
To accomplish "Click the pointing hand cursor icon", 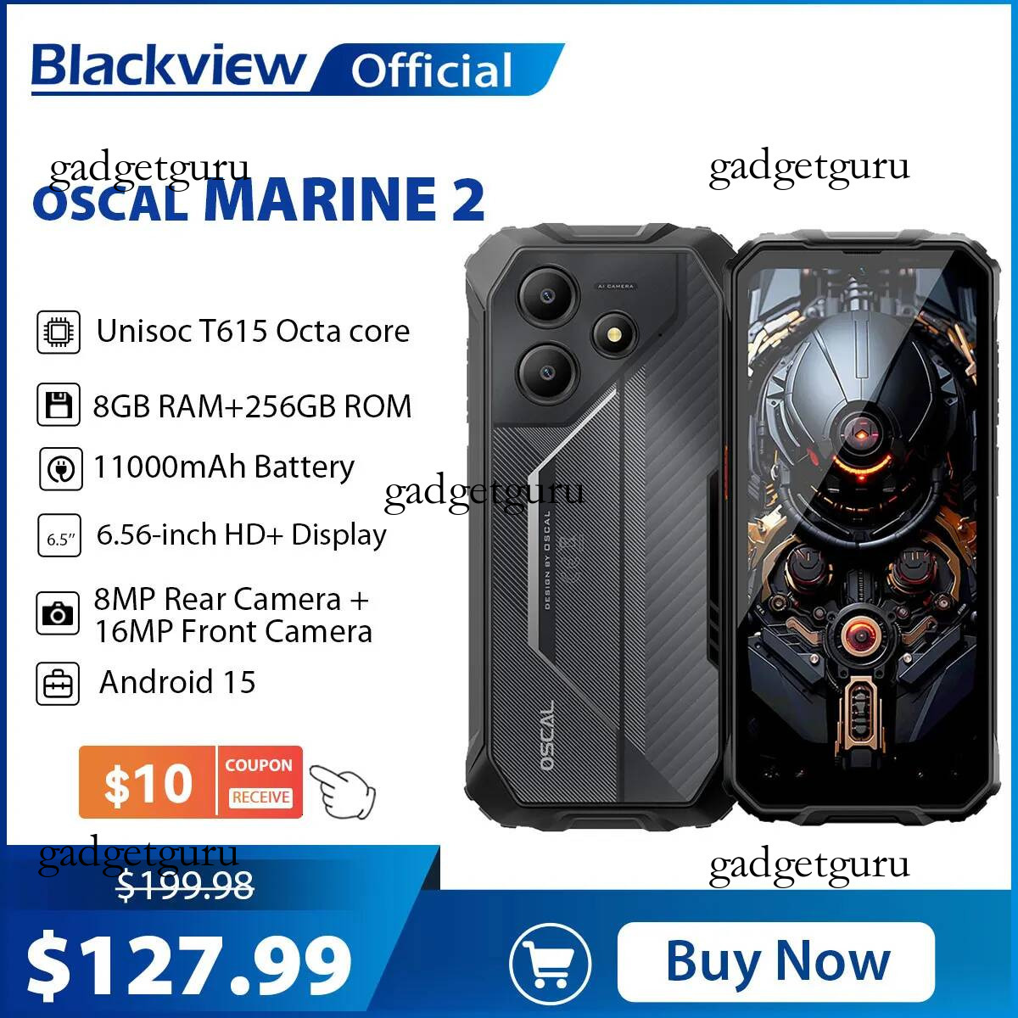I will click(x=343, y=789).
